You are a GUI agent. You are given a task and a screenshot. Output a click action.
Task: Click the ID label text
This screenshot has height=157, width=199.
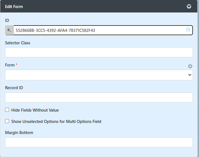tap(7, 20)
